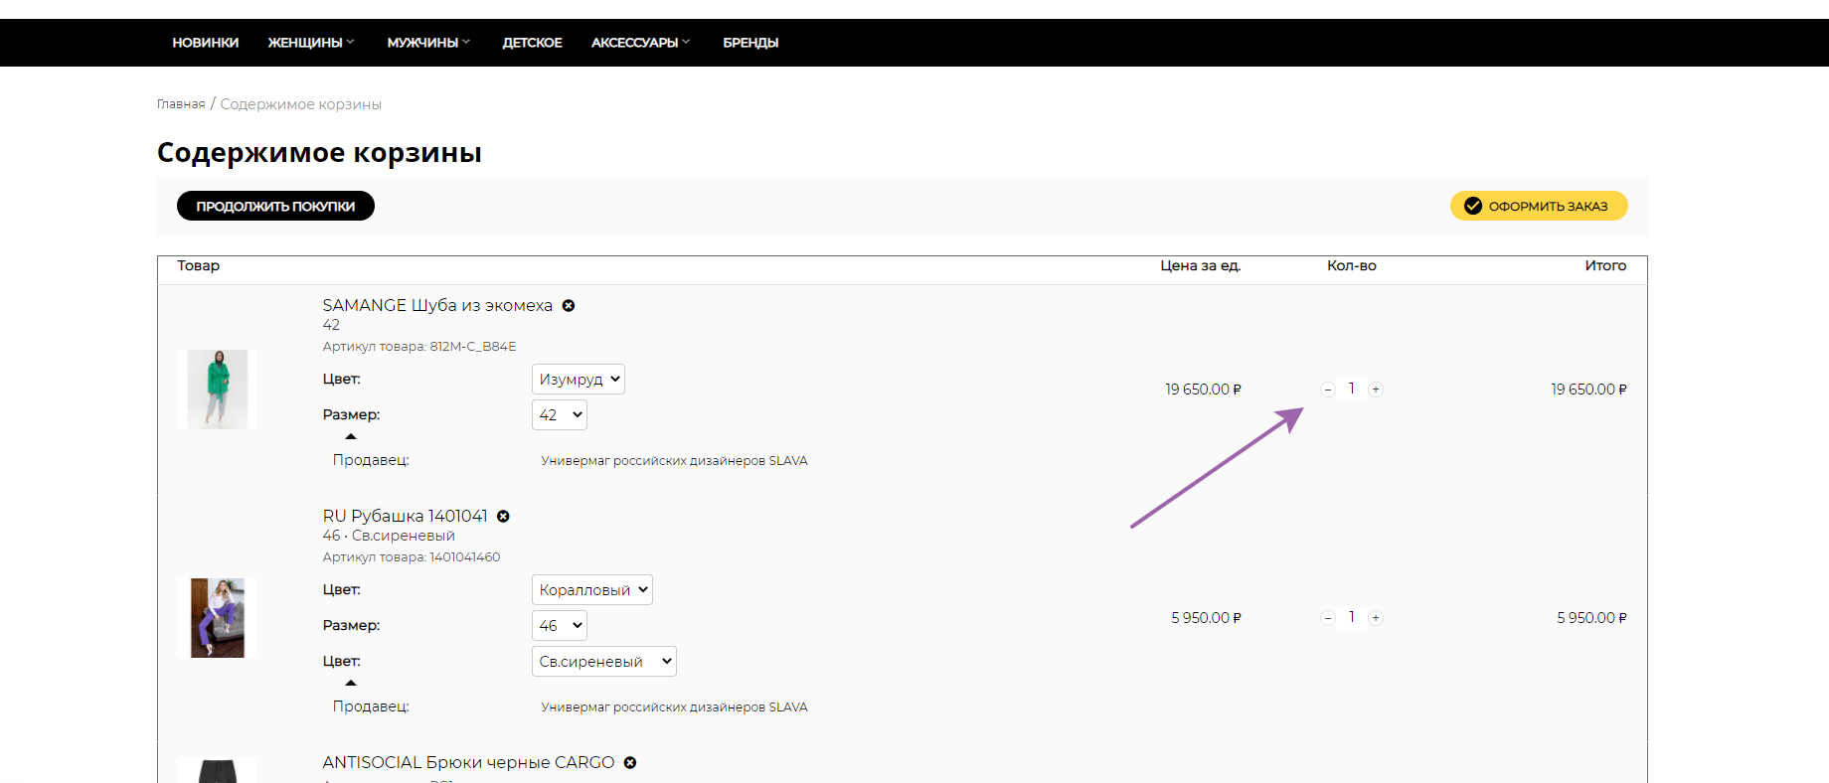
Task: Click black ANTISOCIAL trousers thumbnail
Action: click(218, 770)
